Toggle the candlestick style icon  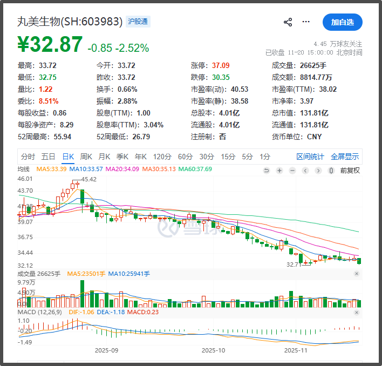(331, 171)
